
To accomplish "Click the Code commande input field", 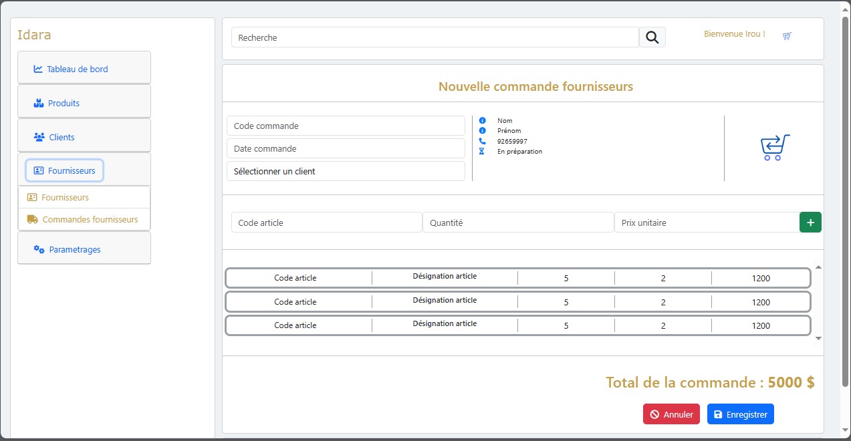I will pos(346,126).
